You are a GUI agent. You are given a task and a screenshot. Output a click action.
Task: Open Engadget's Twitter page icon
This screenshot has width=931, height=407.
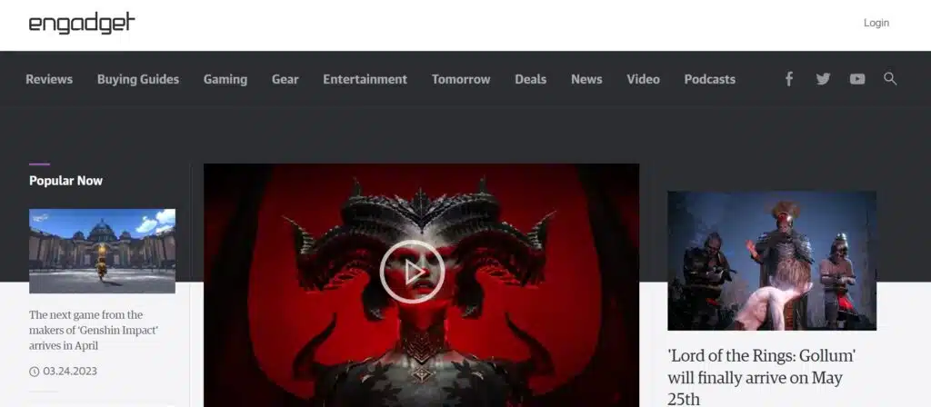(x=823, y=79)
